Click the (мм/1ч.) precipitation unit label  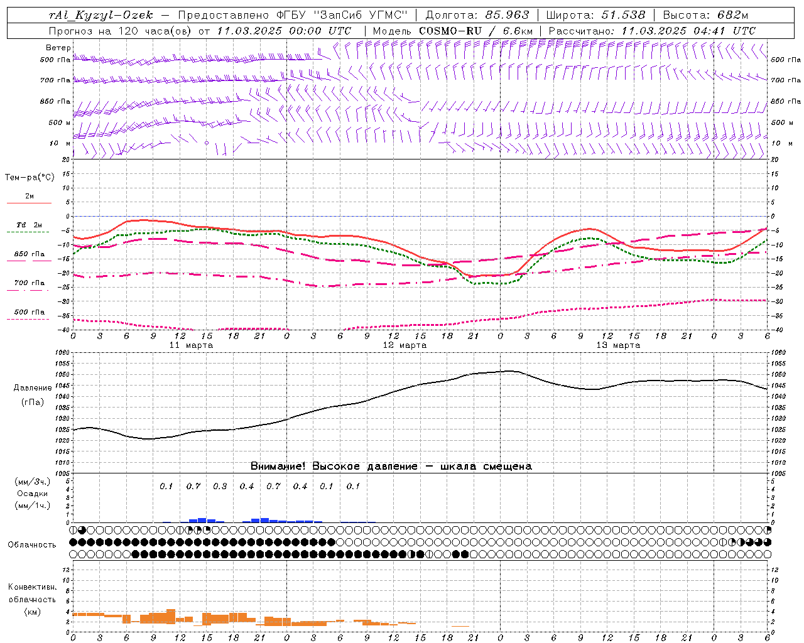coord(33,505)
